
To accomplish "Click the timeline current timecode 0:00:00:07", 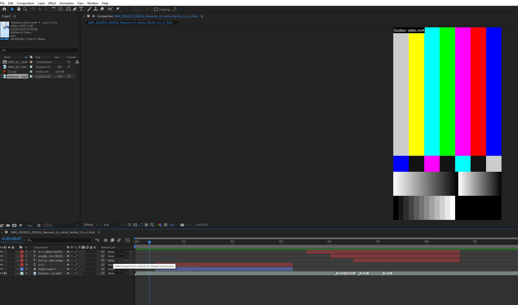I will (x=12, y=239).
